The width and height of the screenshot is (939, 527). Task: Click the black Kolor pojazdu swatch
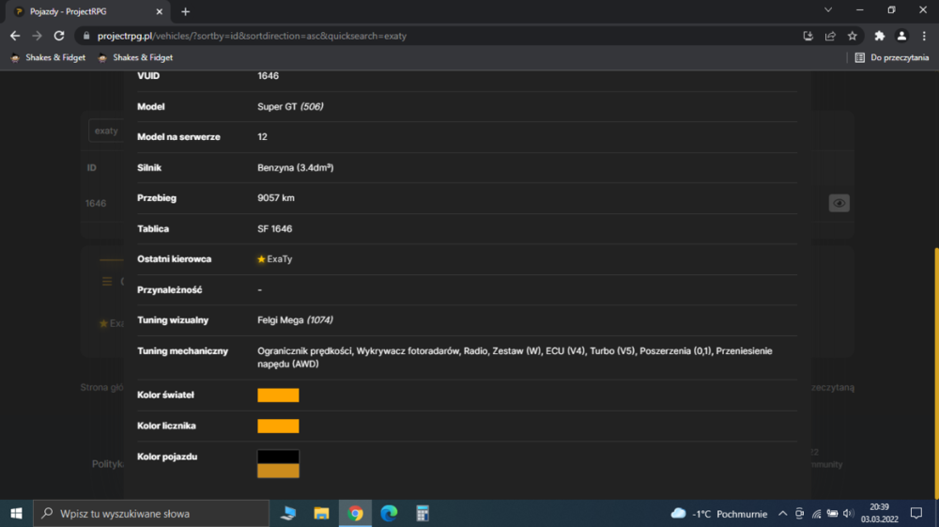click(278, 457)
